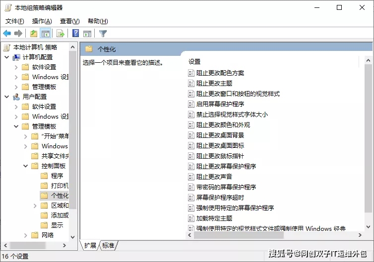374x262 pixels.
Task: Click the folder icon of 个性化 tree node
Action: click(44, 196)
